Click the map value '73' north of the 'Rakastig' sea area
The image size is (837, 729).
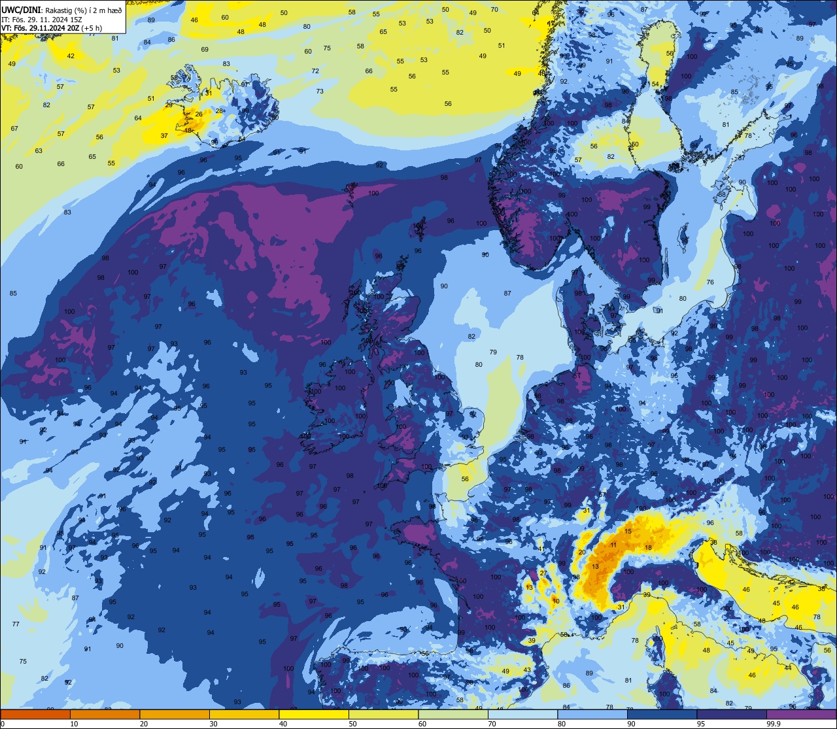click(x=320, y=91)
